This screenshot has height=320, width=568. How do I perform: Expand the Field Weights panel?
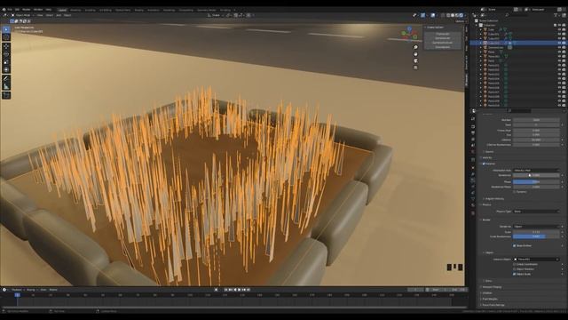(489, 299)
